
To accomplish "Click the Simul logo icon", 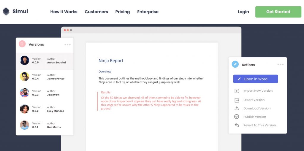I will coord(6,12).
